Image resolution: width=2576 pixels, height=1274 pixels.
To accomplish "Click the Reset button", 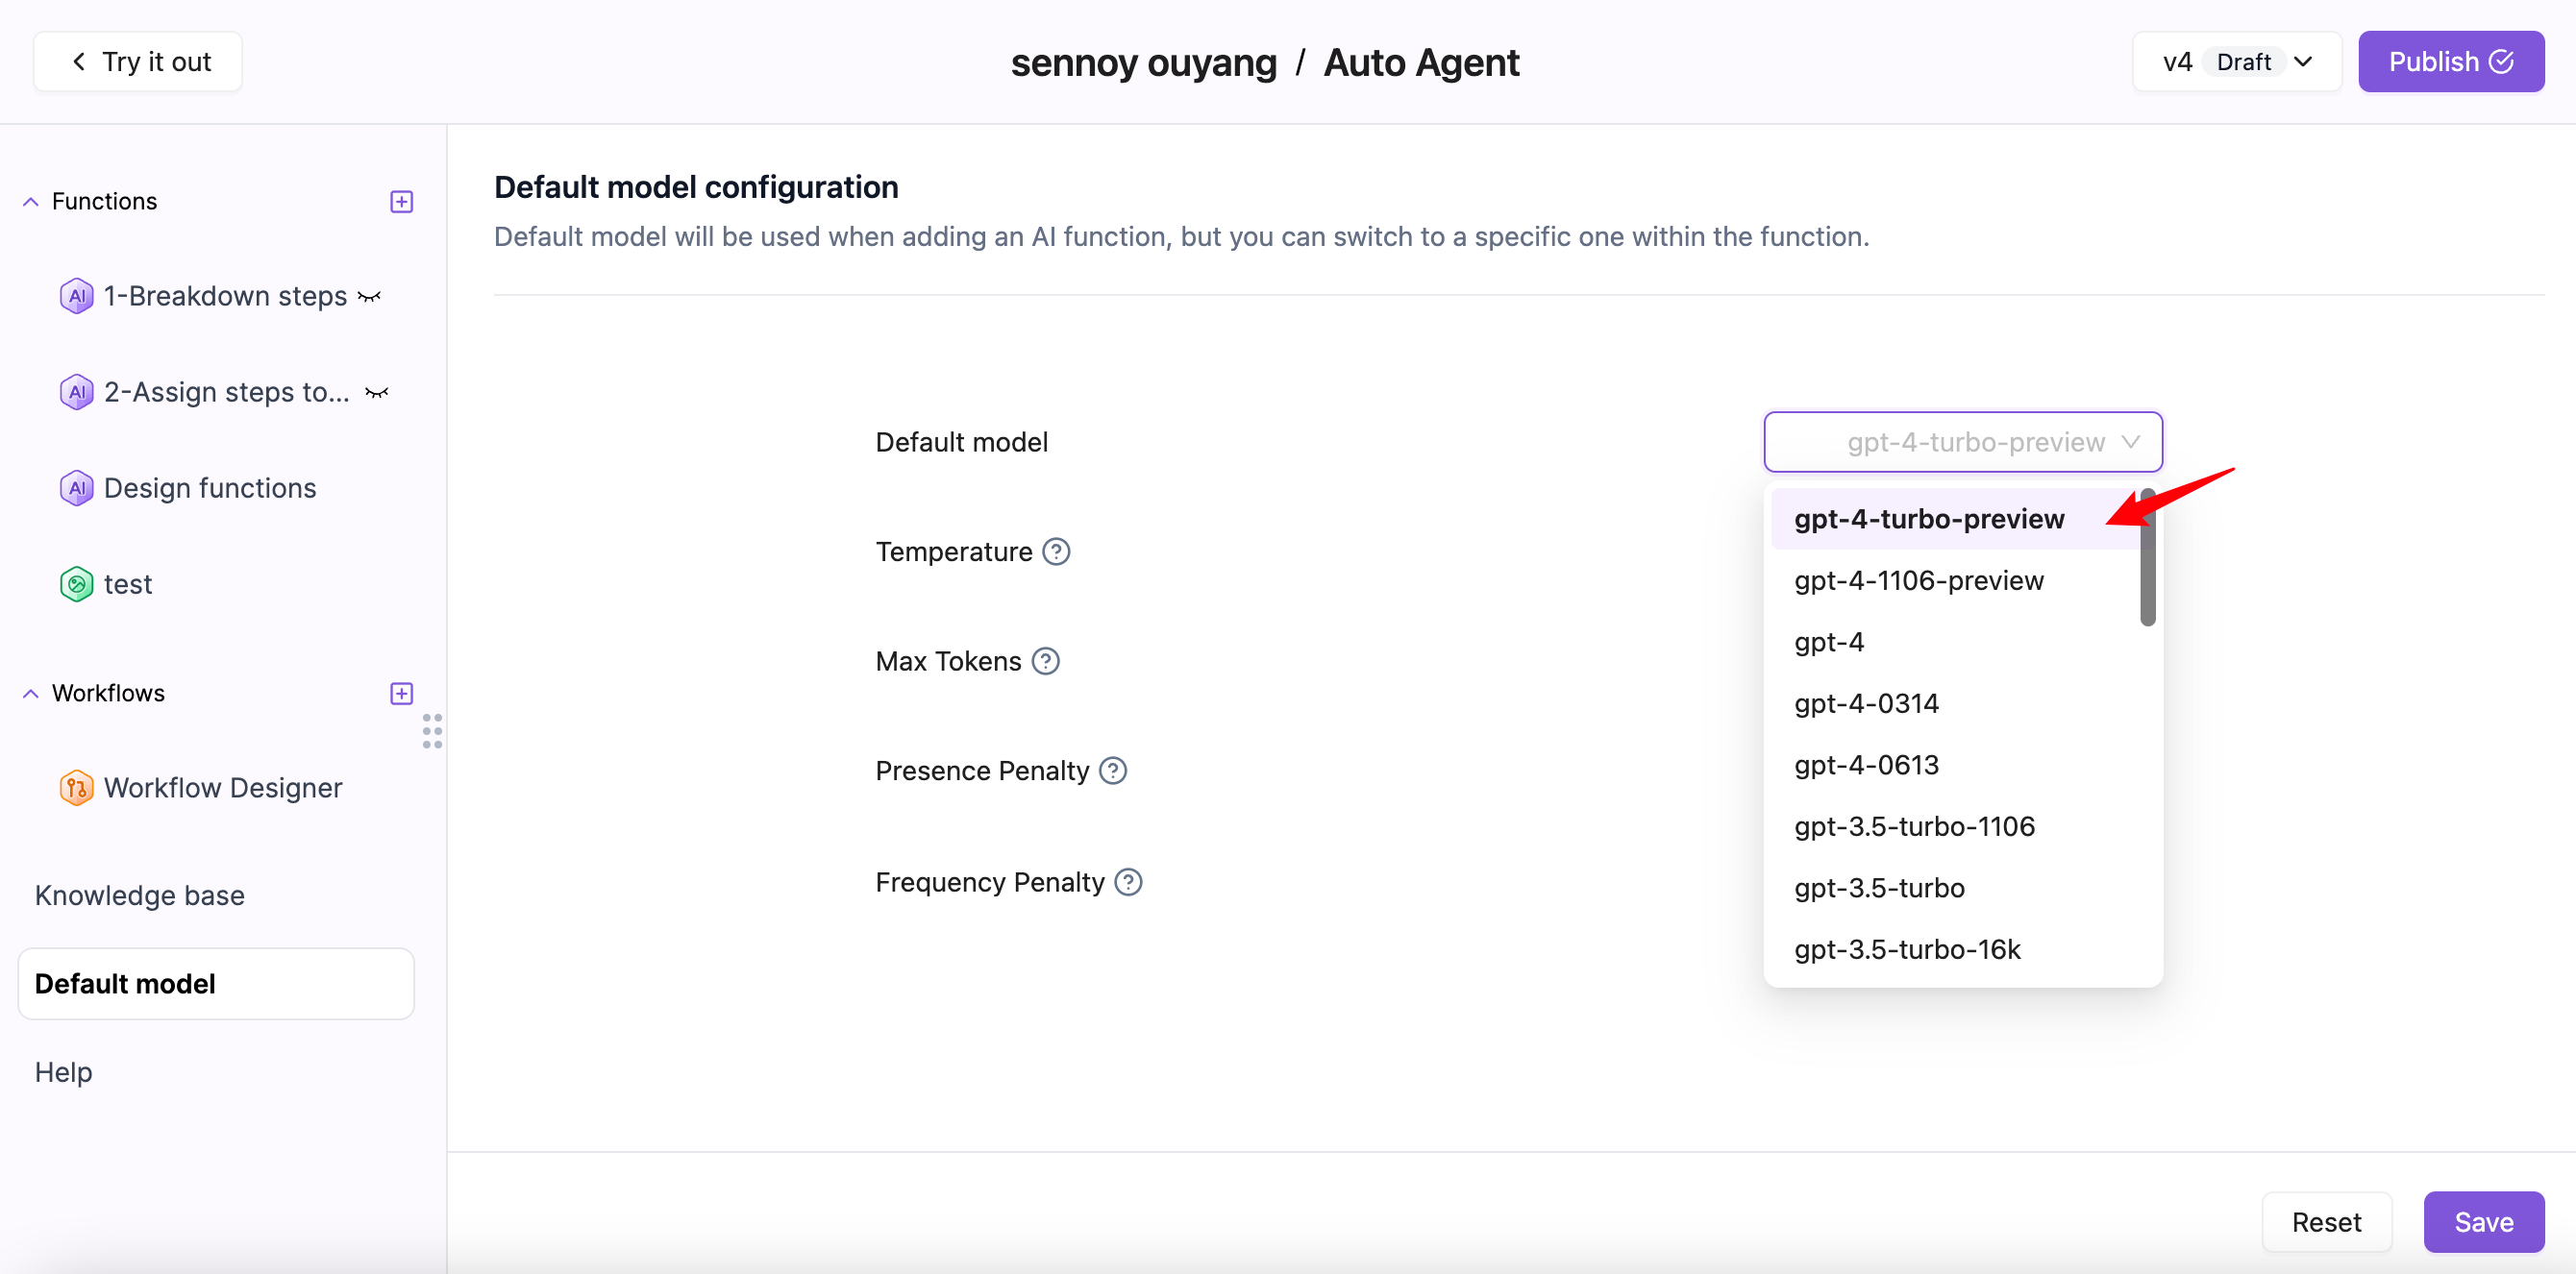I will [x=2326, y=1222].
